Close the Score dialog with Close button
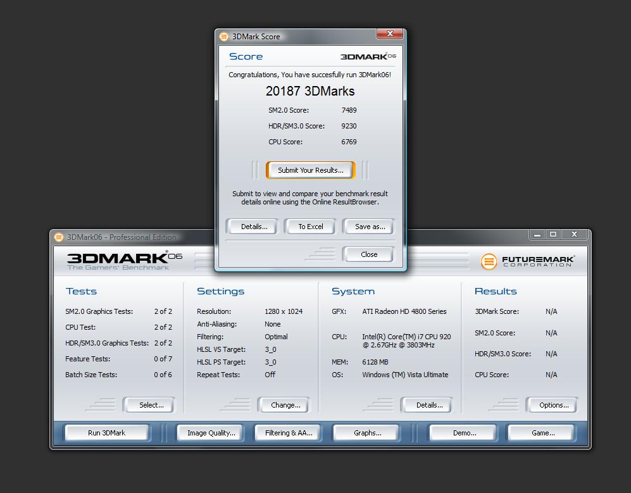 pos(369,254)
